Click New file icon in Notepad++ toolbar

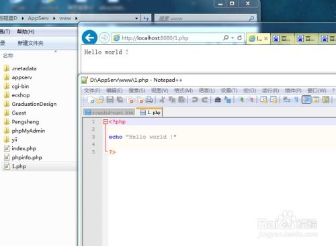[91, 100]
